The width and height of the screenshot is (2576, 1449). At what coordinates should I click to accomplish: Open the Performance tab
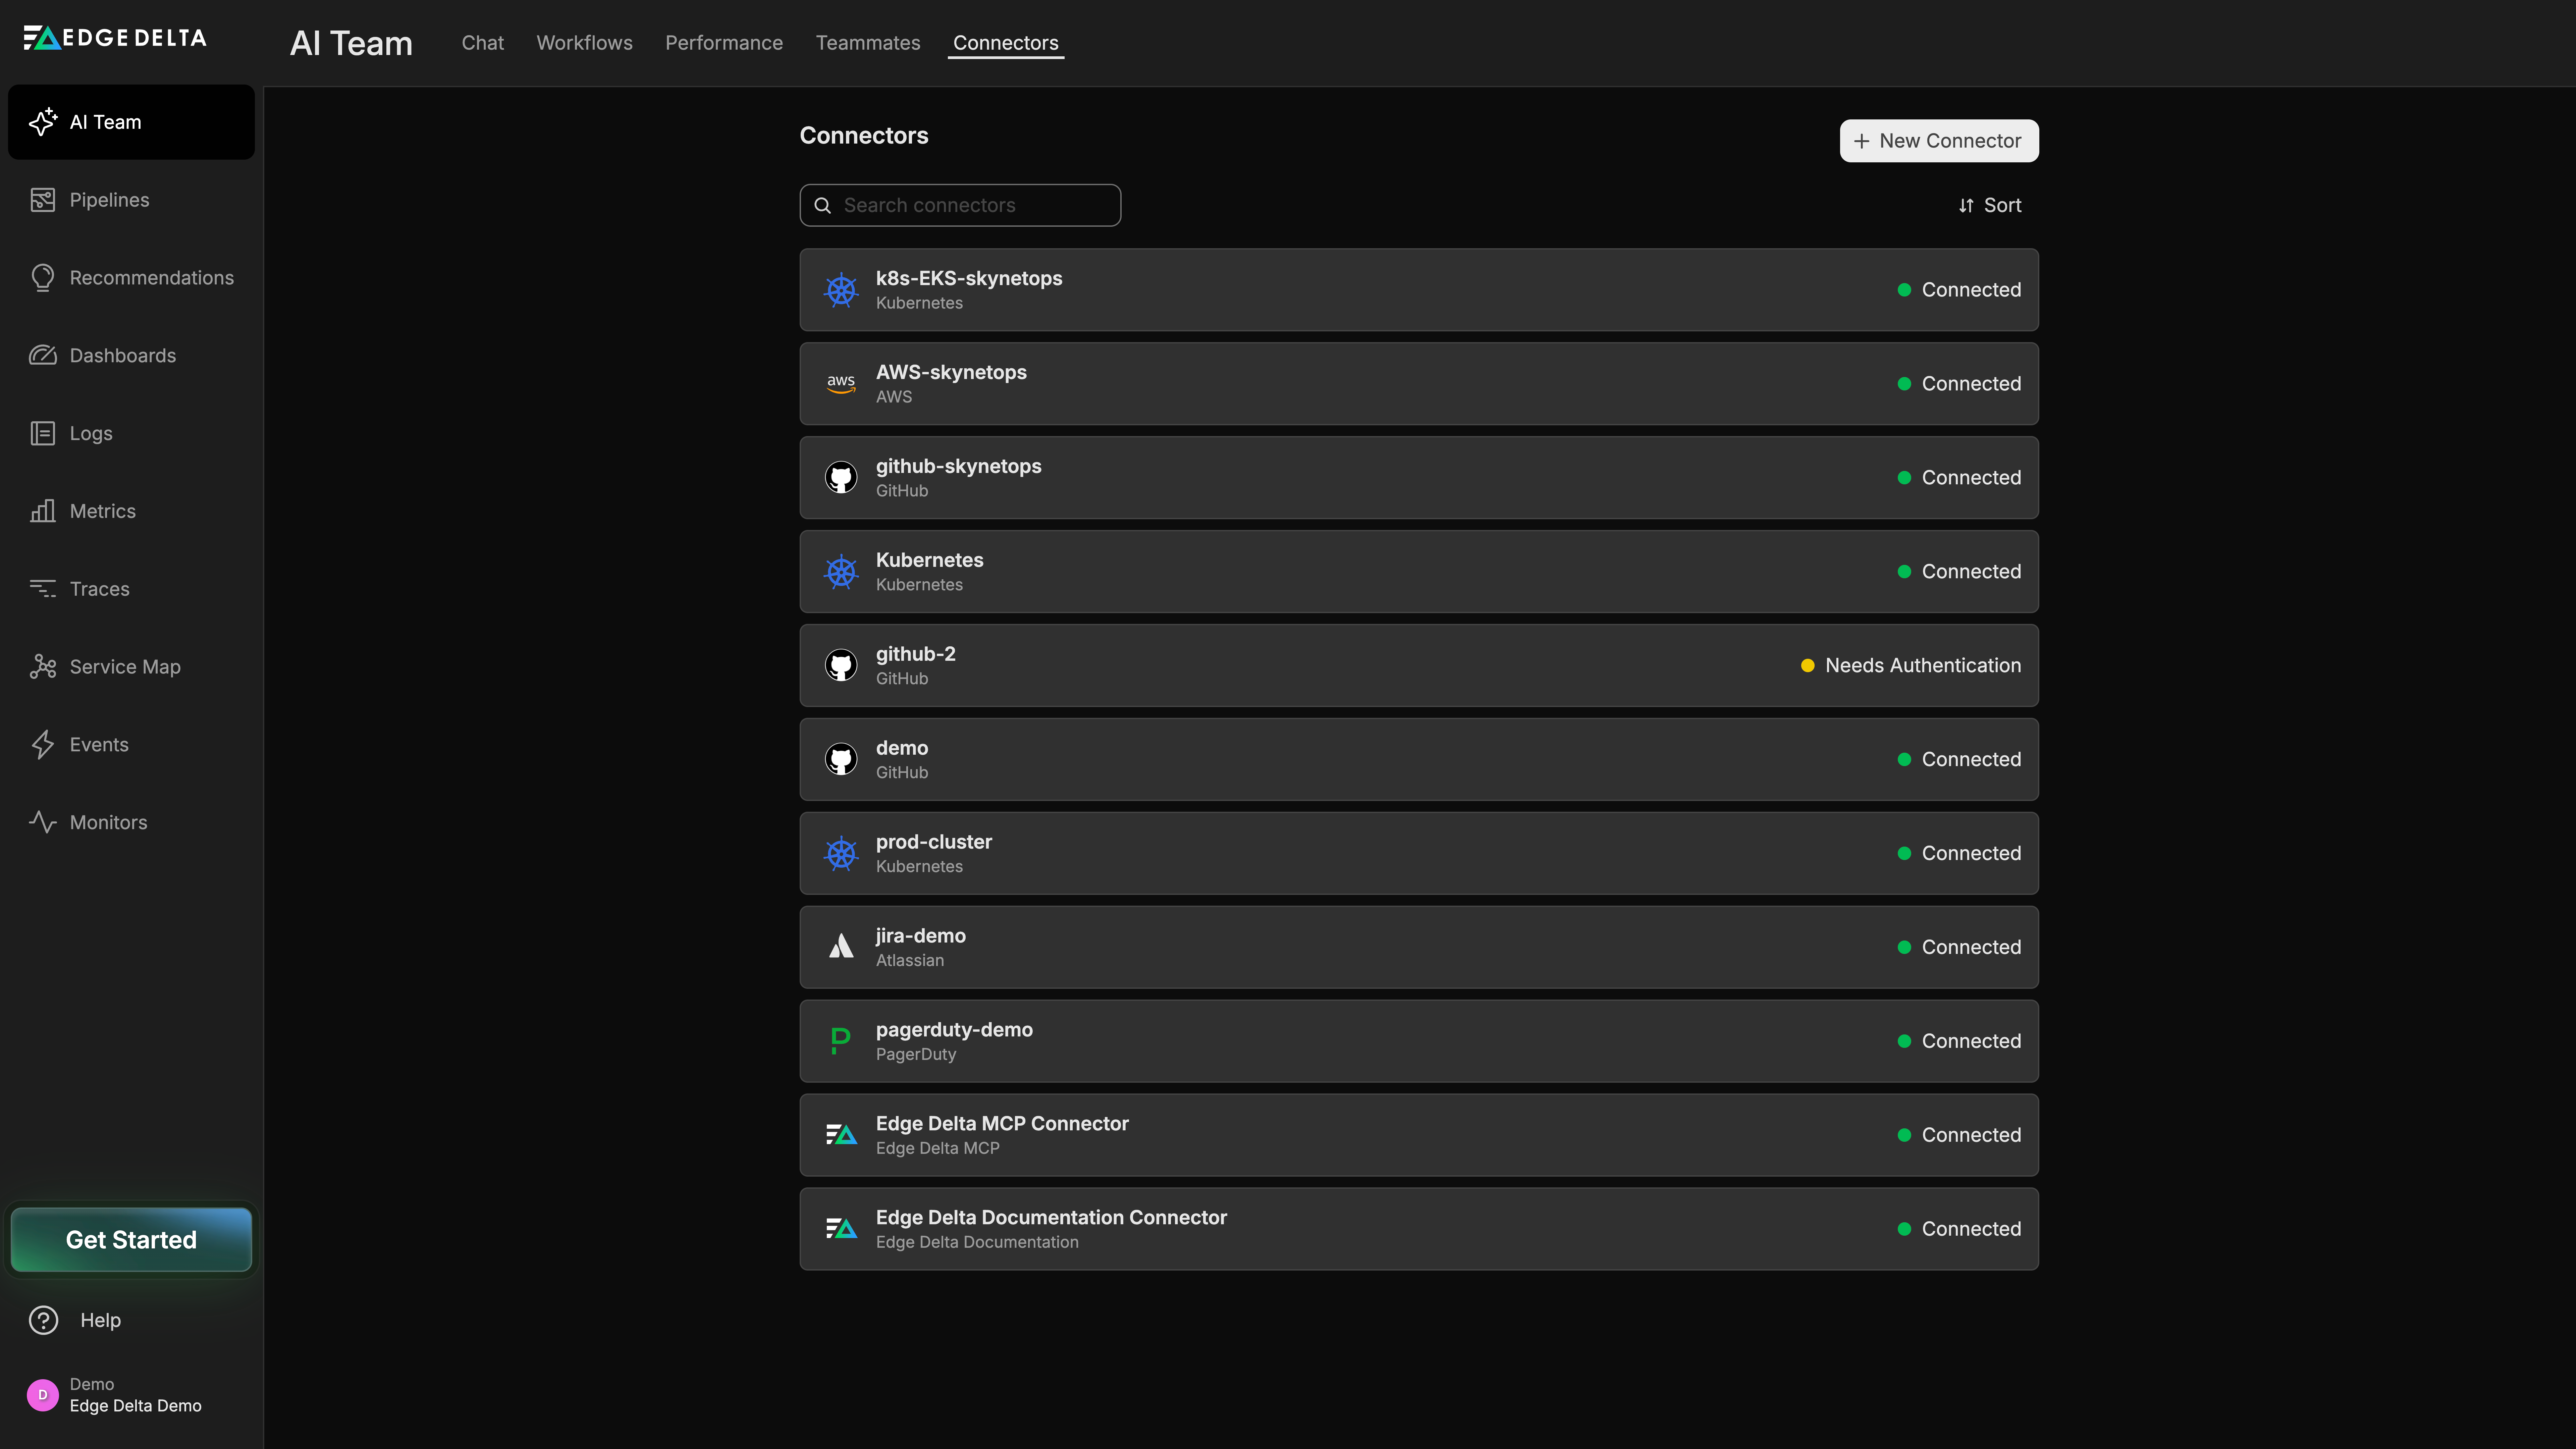coord(724,43)
